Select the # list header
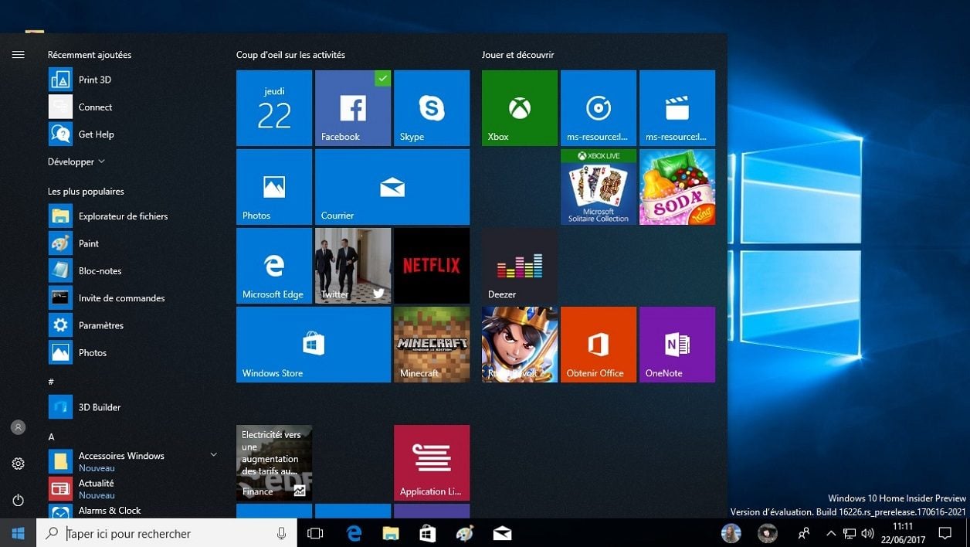The image size is (970, 547). tap(51, 382)
